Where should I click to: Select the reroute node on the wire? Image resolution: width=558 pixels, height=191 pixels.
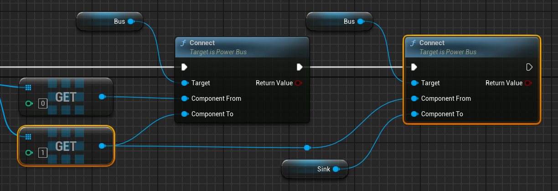click(x=307, y=148)
